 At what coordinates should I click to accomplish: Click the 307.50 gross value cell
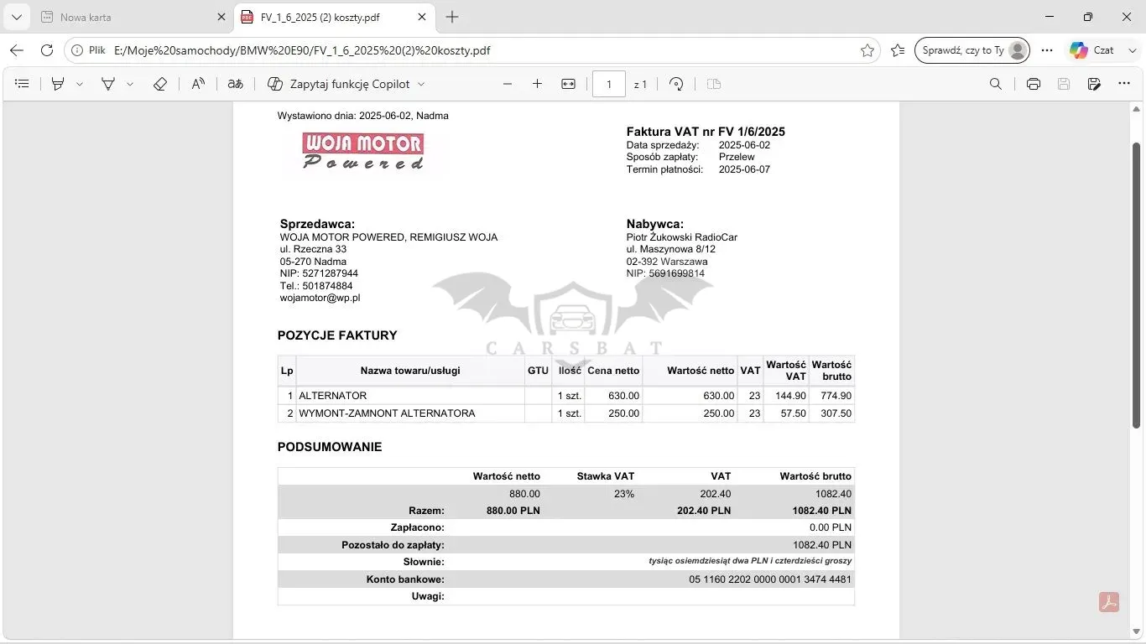pos(832,413)
